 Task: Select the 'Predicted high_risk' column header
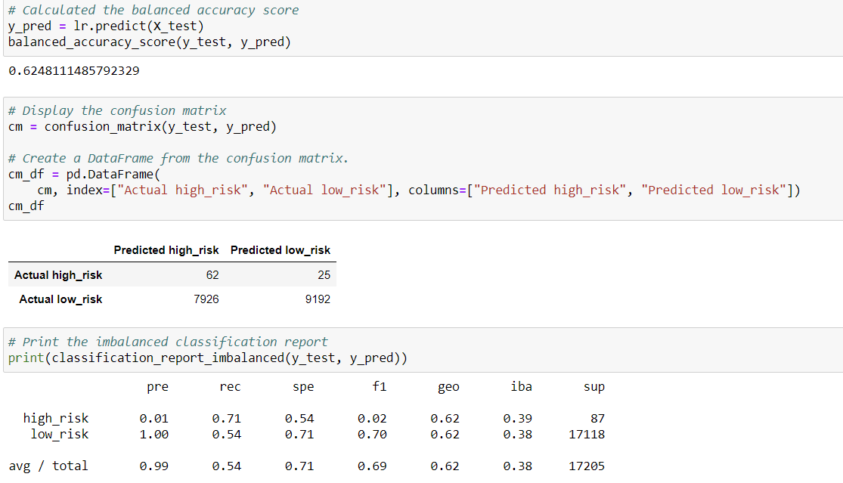click(166, 250)
